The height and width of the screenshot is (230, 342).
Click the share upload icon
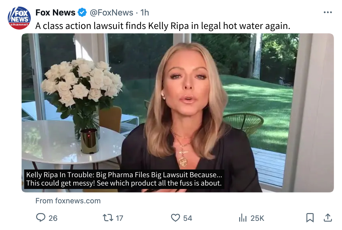click(327, 218)
